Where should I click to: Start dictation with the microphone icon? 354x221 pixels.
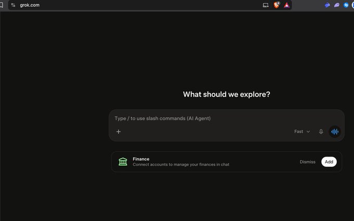[321, 132]
